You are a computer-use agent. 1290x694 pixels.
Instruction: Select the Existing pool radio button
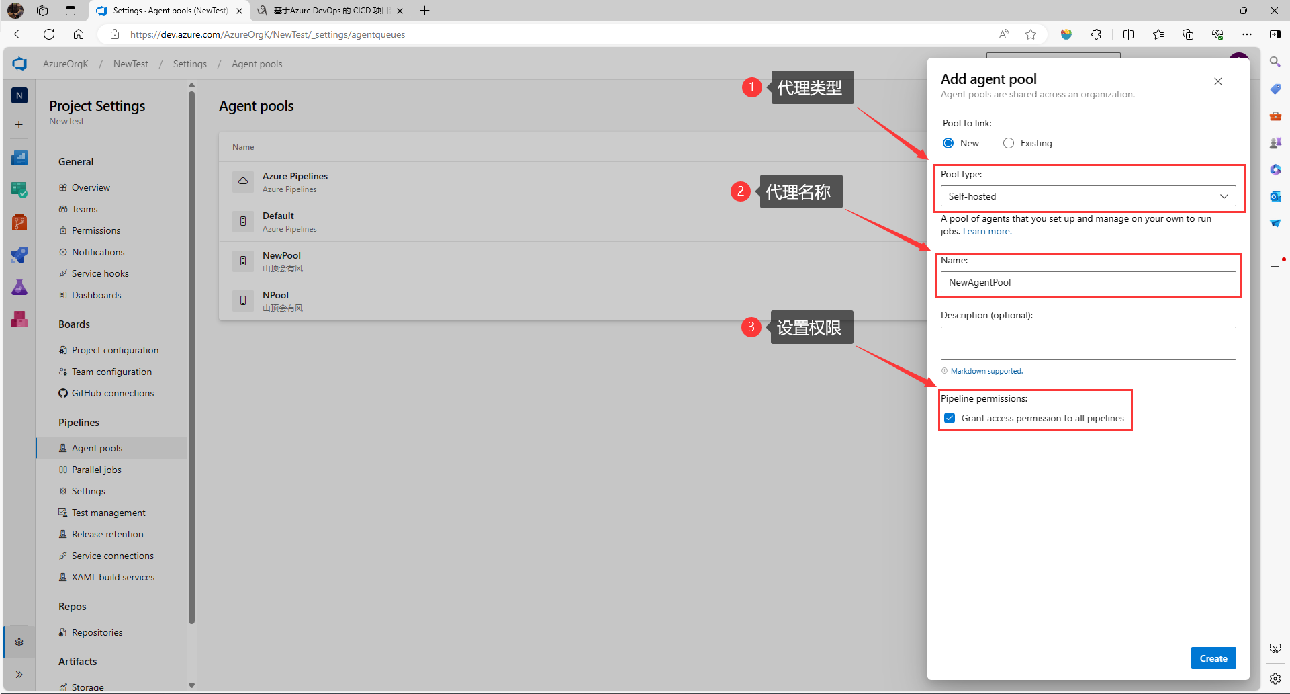click(x=1009, y=143)
